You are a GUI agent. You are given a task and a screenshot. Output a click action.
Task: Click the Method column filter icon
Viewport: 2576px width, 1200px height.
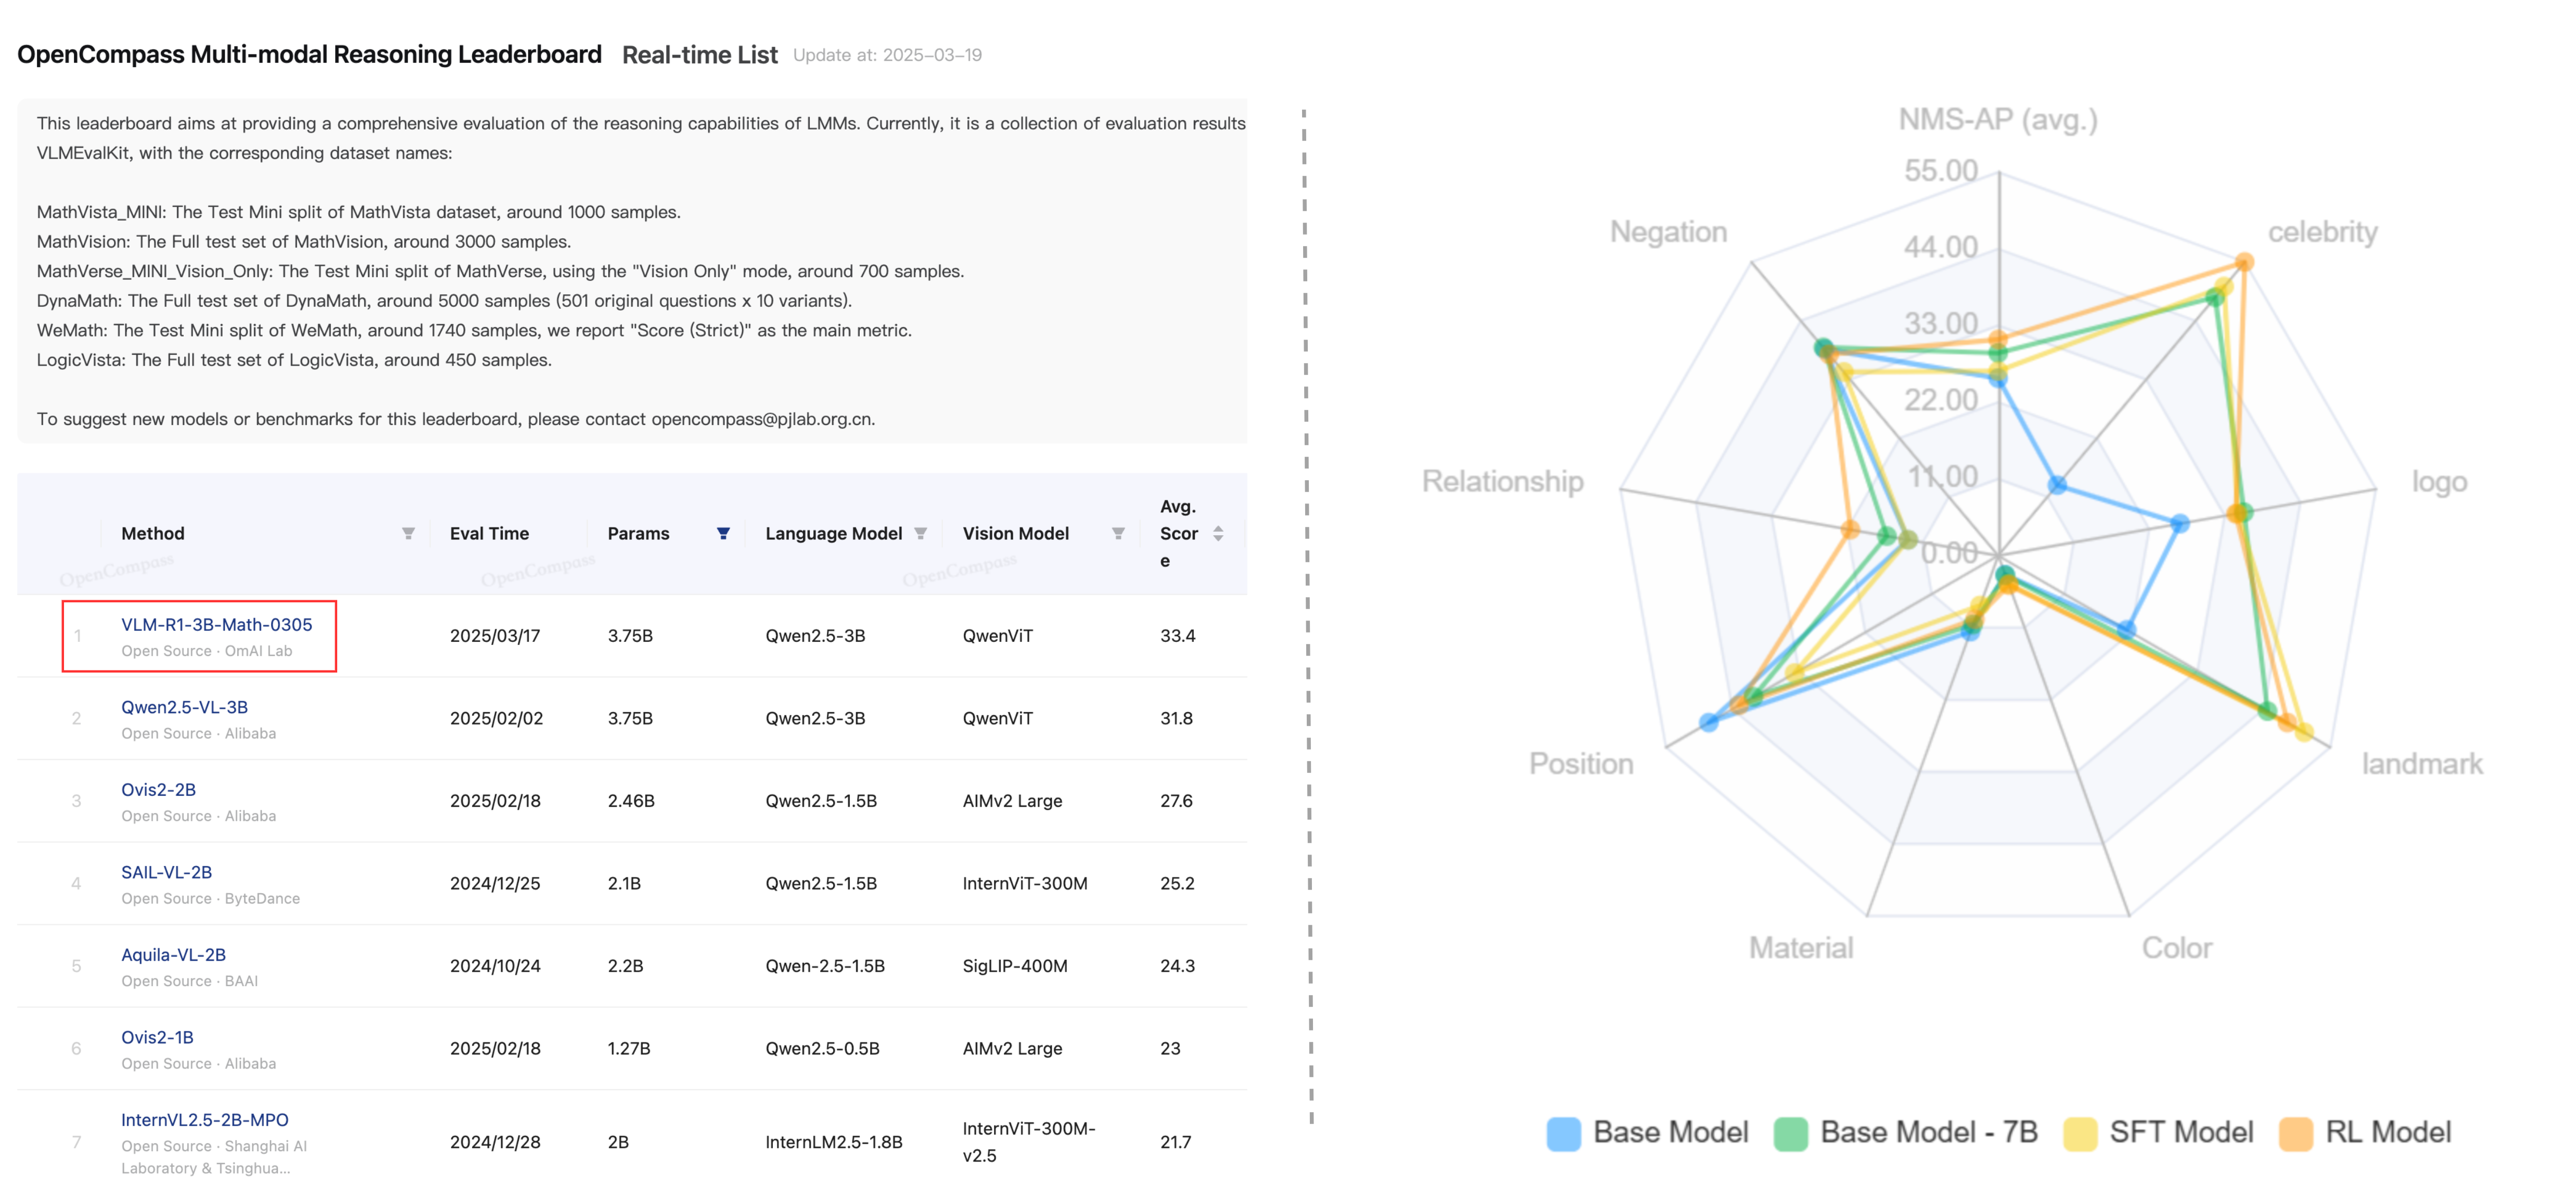pyautogui.click(x=408, y=534)
